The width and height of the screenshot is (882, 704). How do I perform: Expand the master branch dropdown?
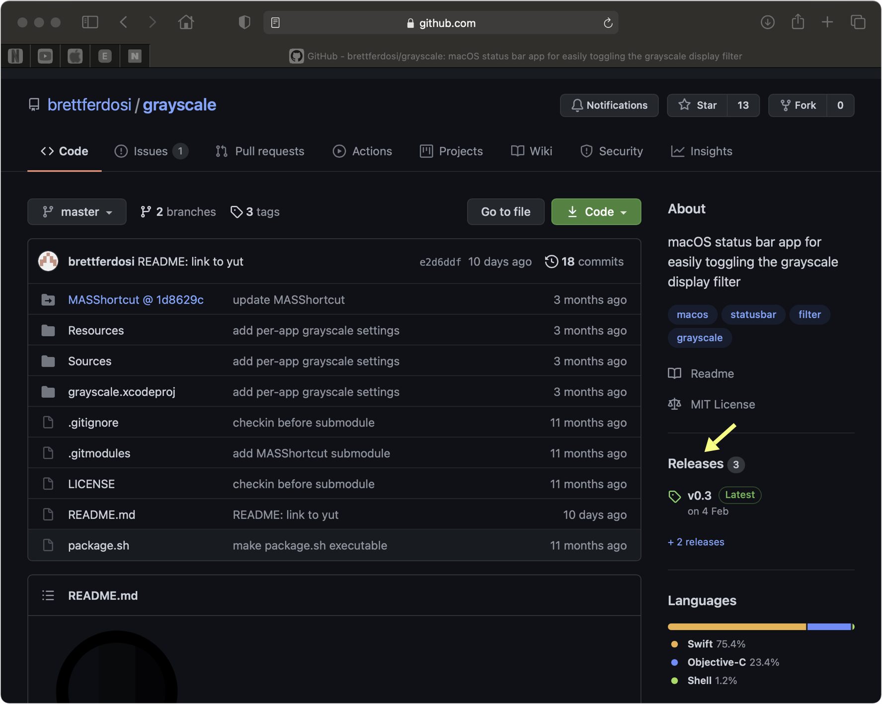77,212
